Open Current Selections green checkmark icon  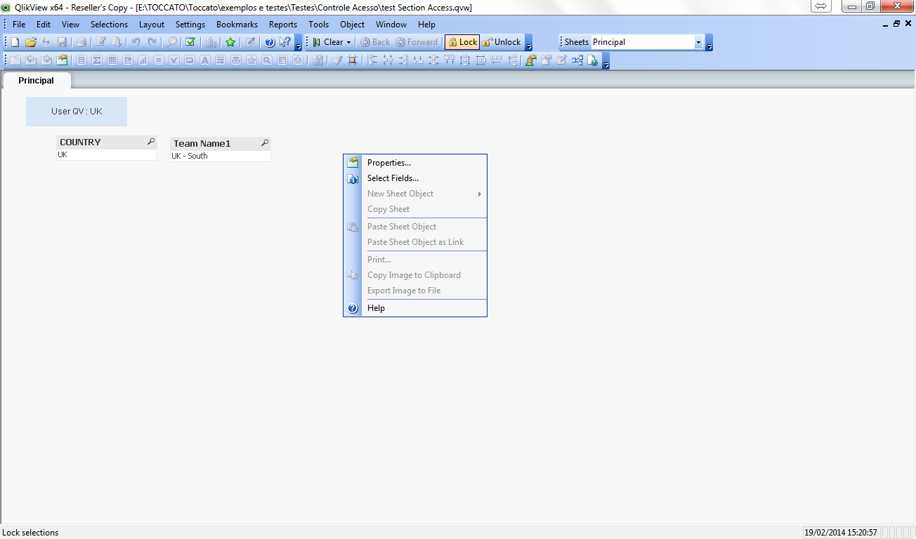[x=190, y=42]
